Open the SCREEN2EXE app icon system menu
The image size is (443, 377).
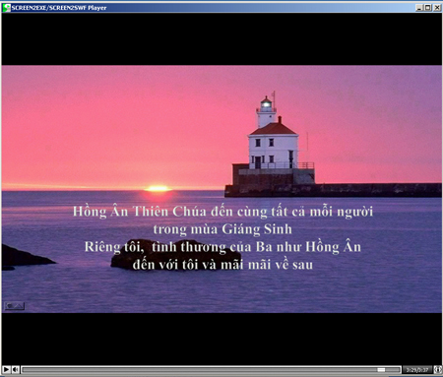(x=6, y=8)
